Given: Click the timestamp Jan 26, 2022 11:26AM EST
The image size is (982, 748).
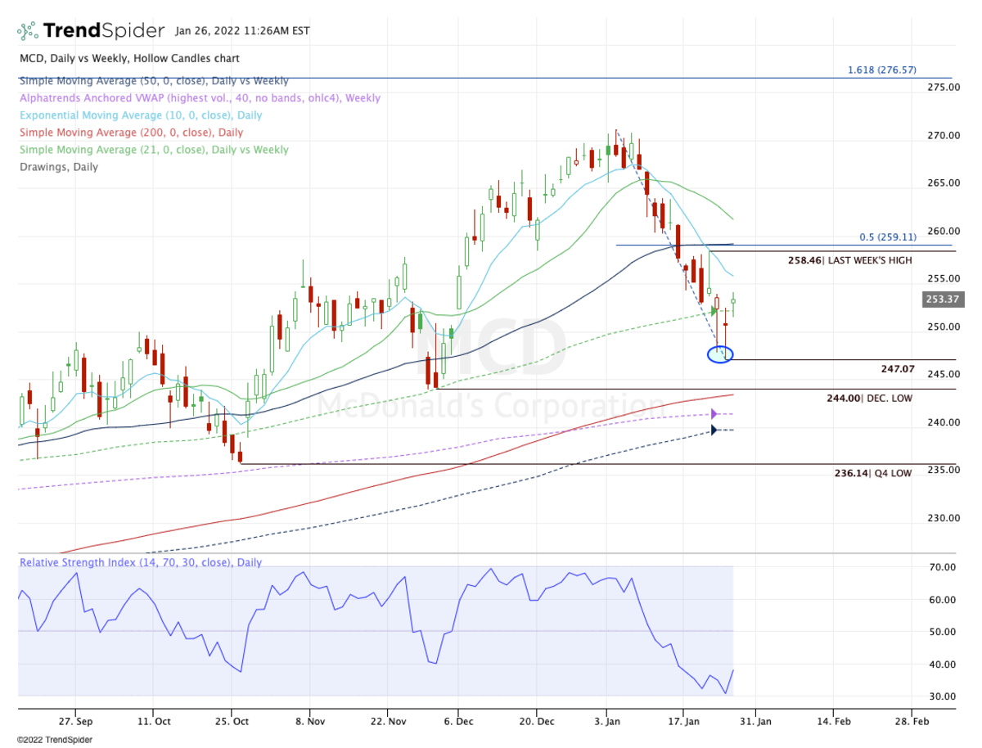Looking at the screenshot, I should (x=242, y=32).
